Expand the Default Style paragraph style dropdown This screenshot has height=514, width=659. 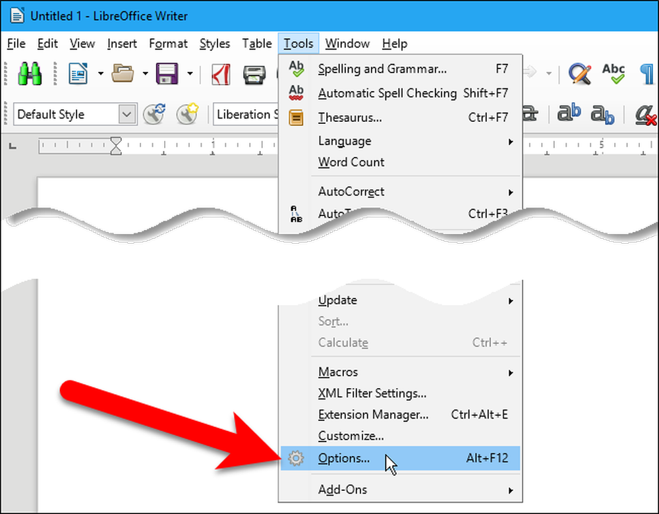(x=127, y=114)
